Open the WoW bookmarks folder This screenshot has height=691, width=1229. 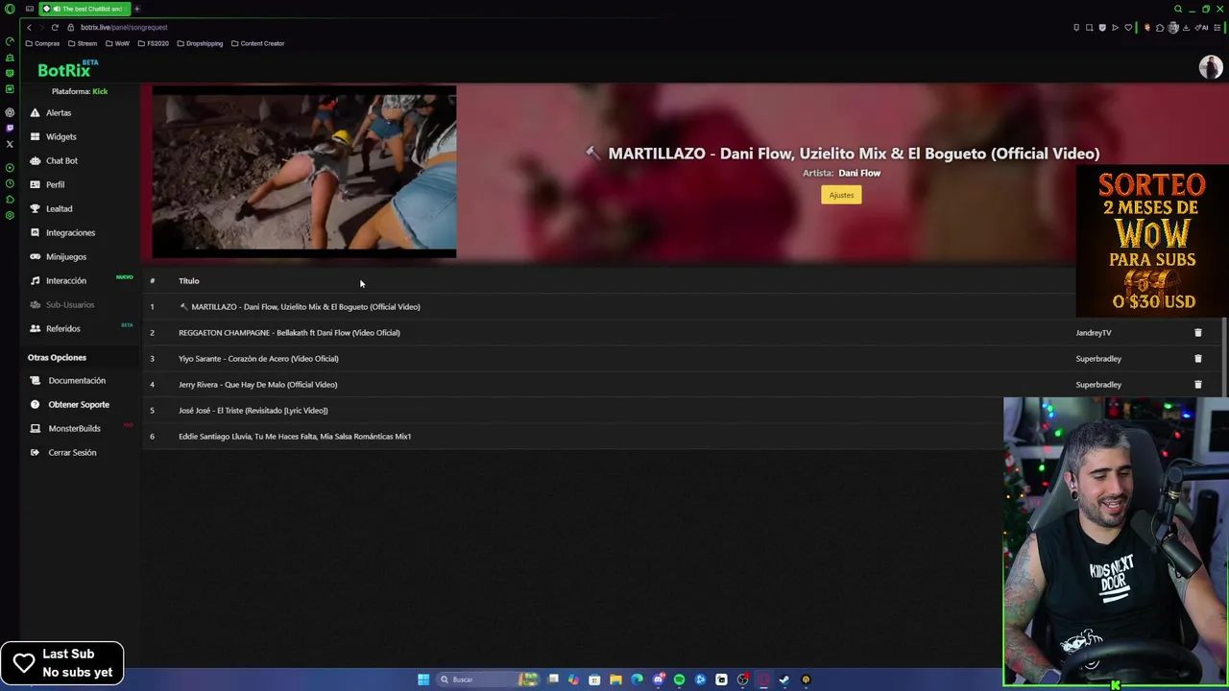pyautogui.click(x=118, y=43)
